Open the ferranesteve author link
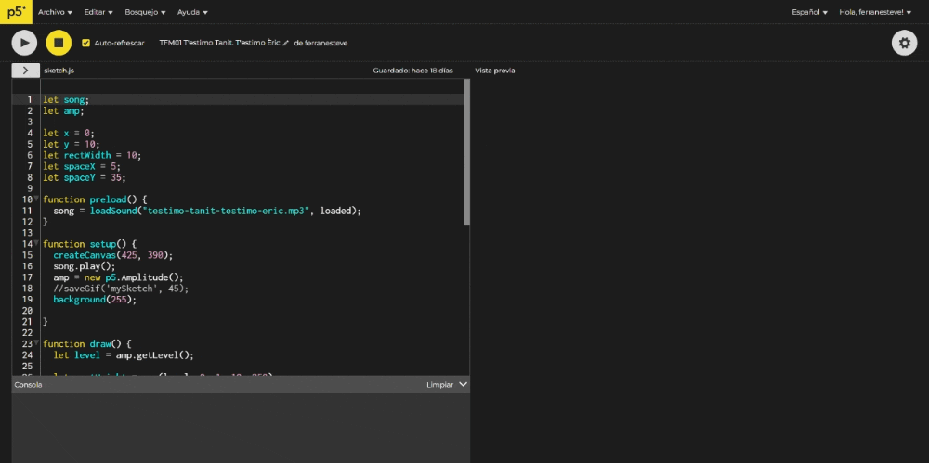Screen dimensions: 929x463 [x=327, y=43]
